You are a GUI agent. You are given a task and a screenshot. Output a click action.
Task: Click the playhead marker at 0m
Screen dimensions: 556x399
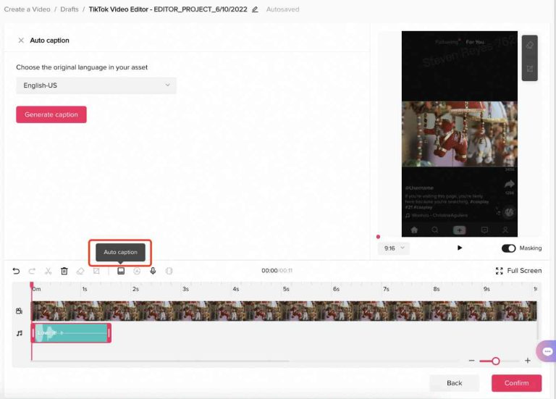point(32,285)
